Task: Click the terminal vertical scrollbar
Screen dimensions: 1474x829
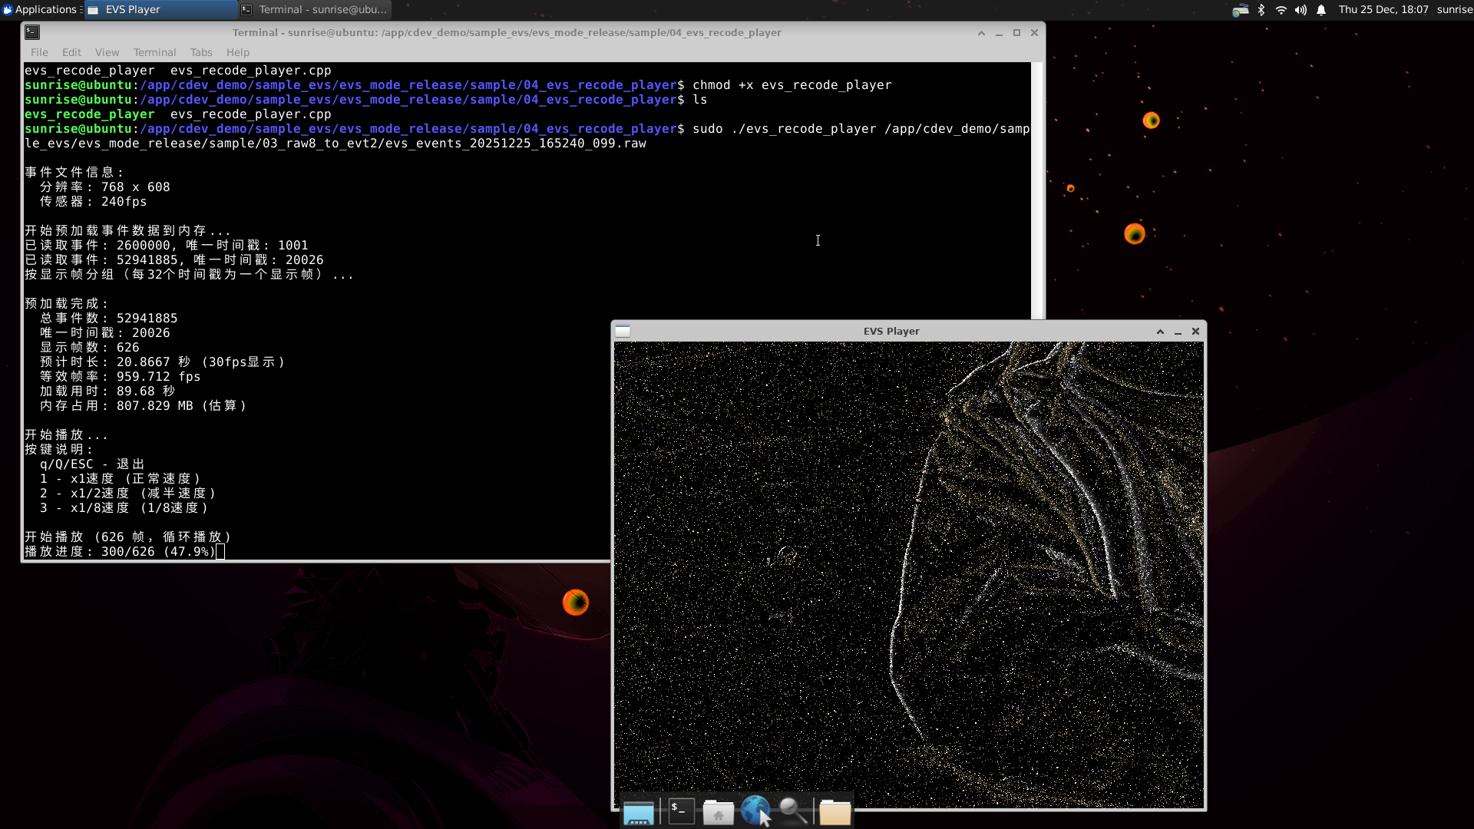Action: pyautogui.click(x=1037, y=192)
